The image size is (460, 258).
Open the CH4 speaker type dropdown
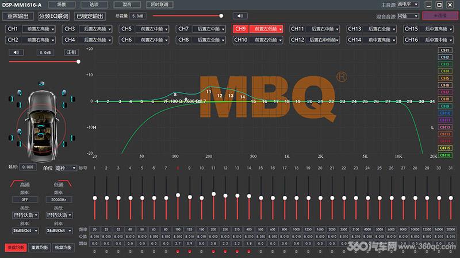(x=97, y=40)
